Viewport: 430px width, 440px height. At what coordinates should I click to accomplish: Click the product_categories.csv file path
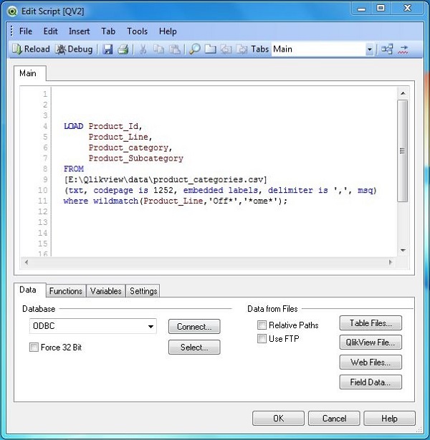coord(166,180)
